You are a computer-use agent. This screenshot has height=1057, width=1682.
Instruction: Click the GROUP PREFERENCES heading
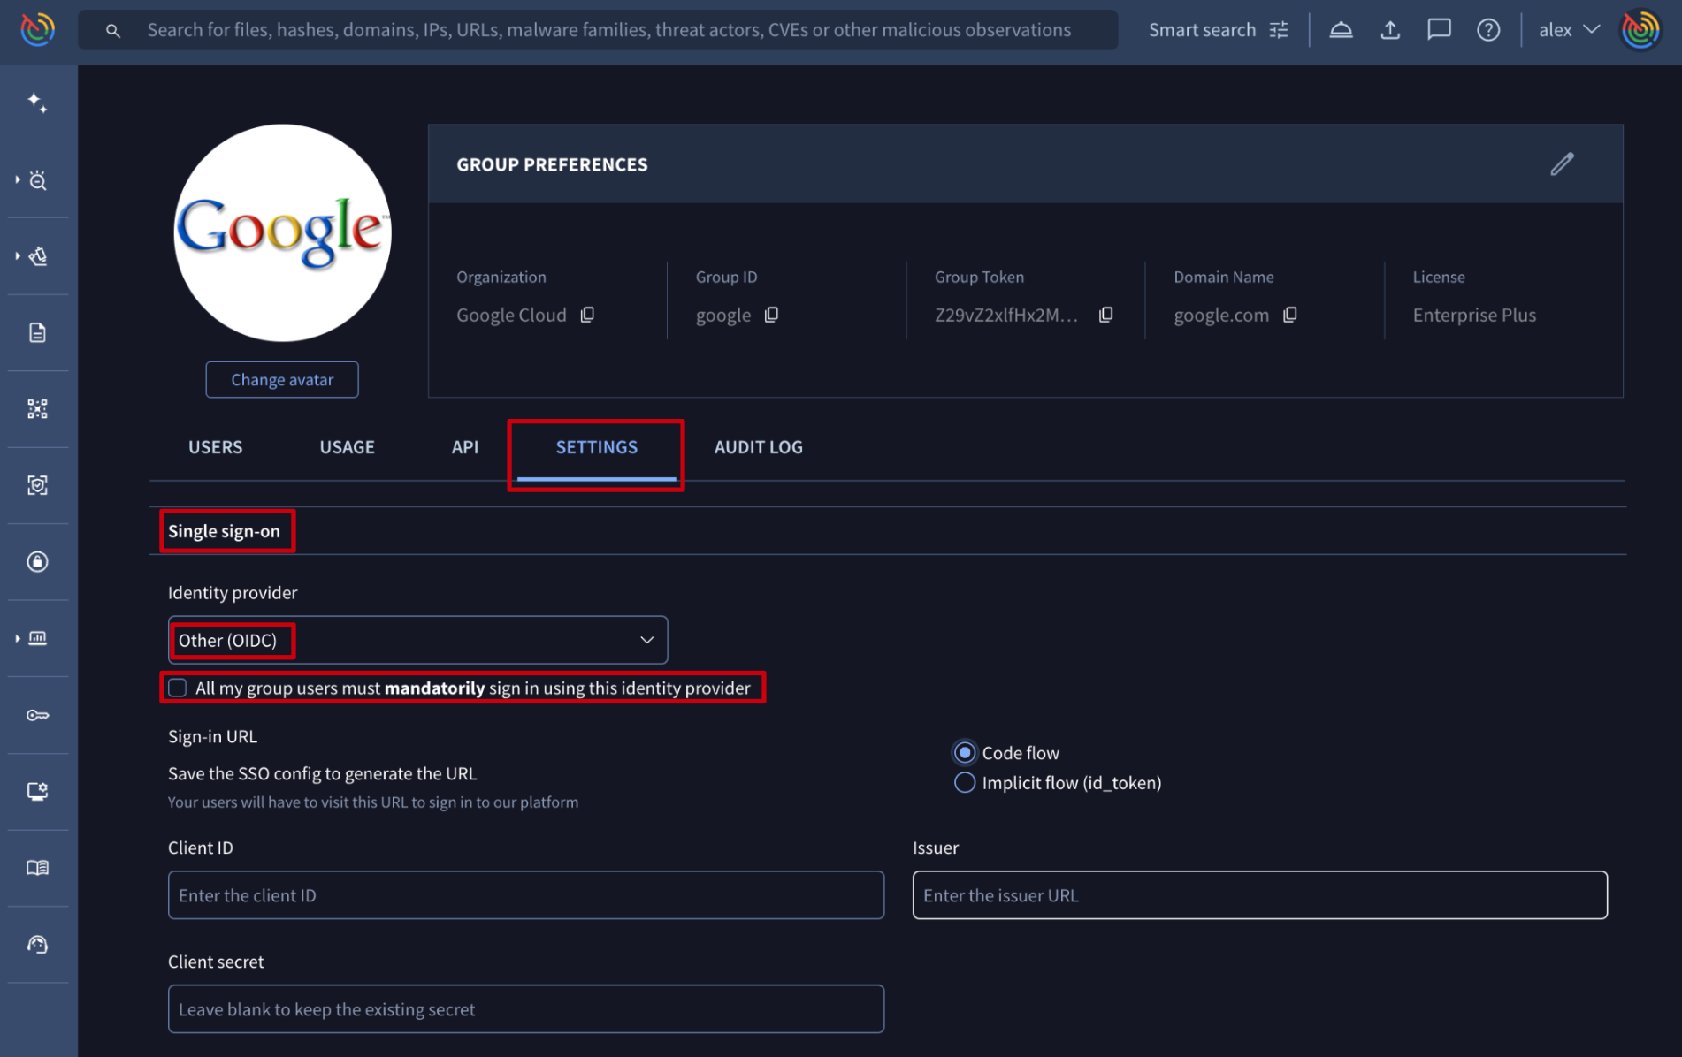coord(552,164)
